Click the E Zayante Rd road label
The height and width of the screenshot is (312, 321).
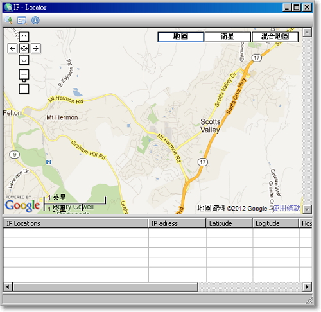click(65, 73)
